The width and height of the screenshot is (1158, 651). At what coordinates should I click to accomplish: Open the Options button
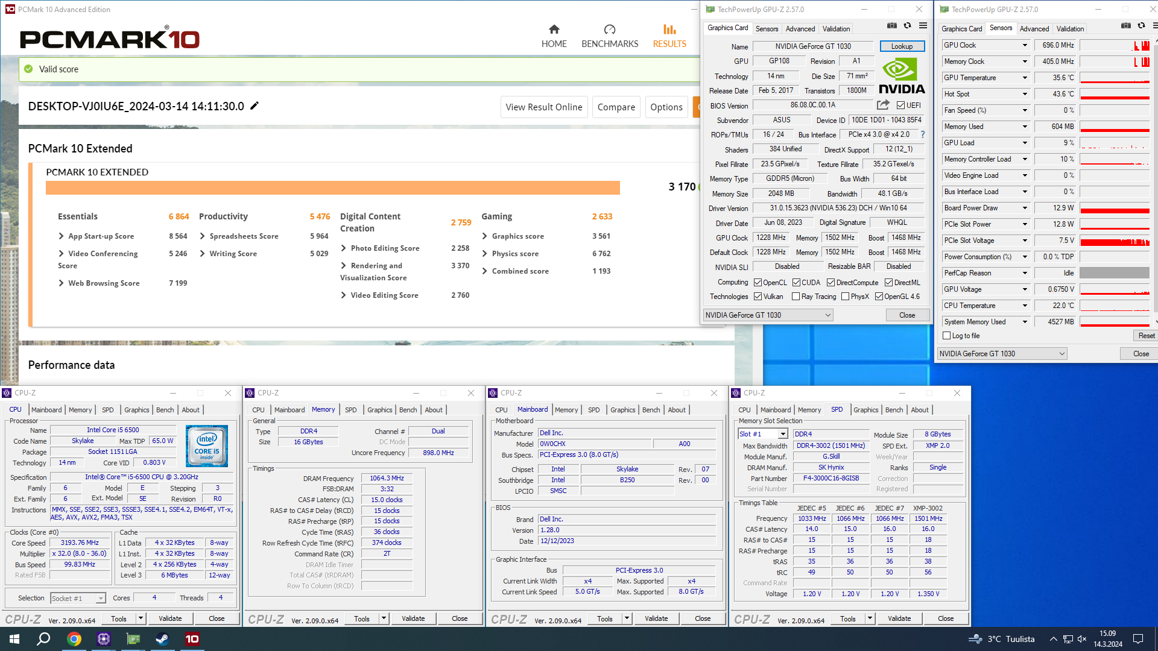coord(666,107)
